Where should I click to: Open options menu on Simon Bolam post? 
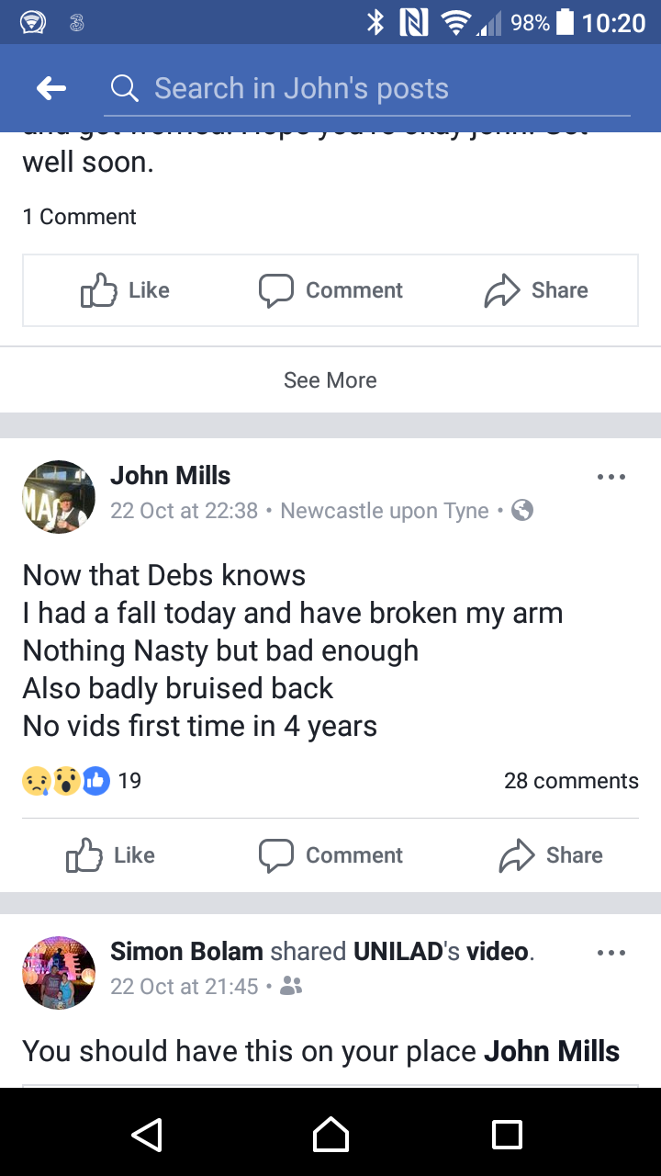611,953
